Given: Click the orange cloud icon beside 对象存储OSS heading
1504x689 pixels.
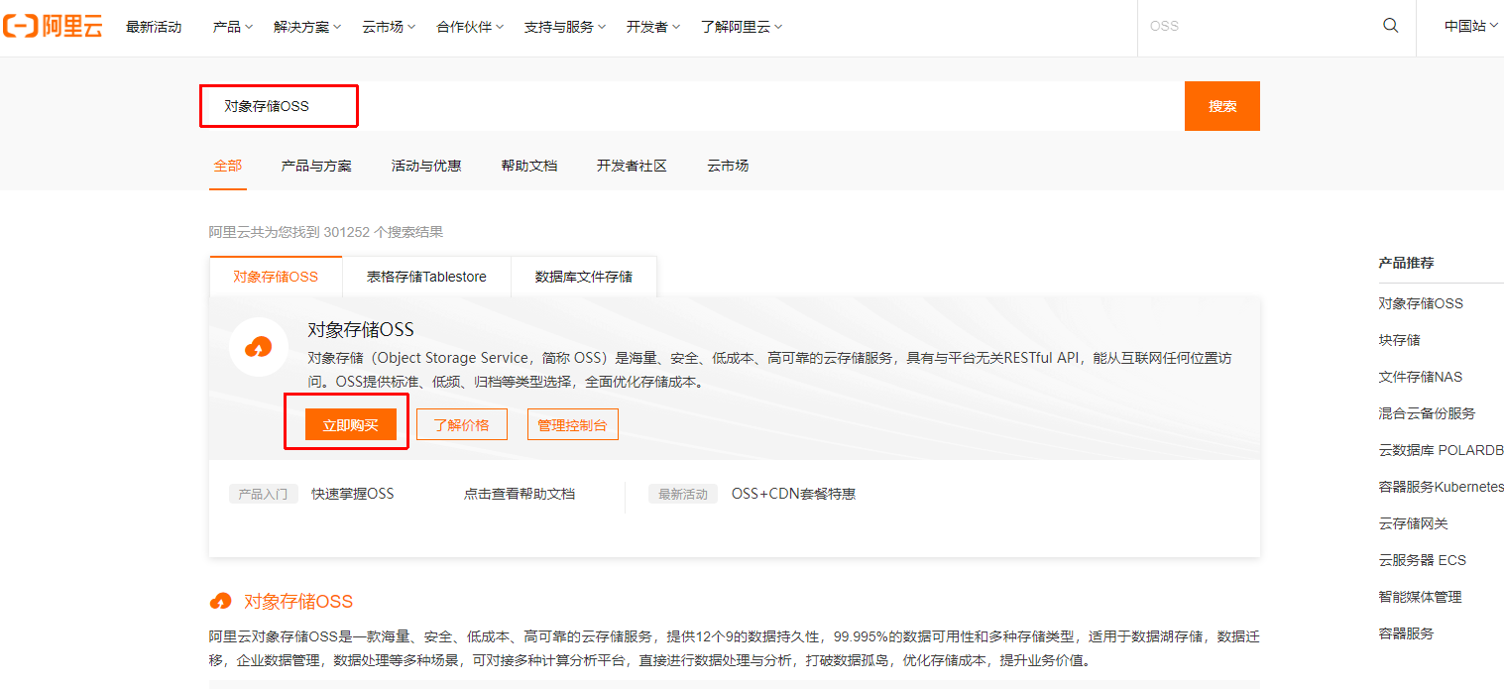Looking at the screenshot, I should point(221,602).
